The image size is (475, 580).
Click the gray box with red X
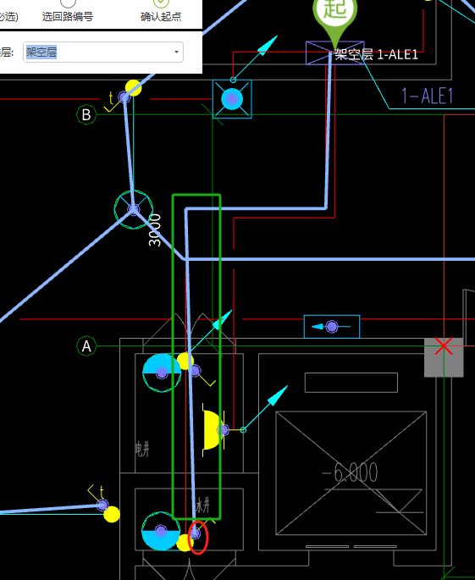[444, 357]
